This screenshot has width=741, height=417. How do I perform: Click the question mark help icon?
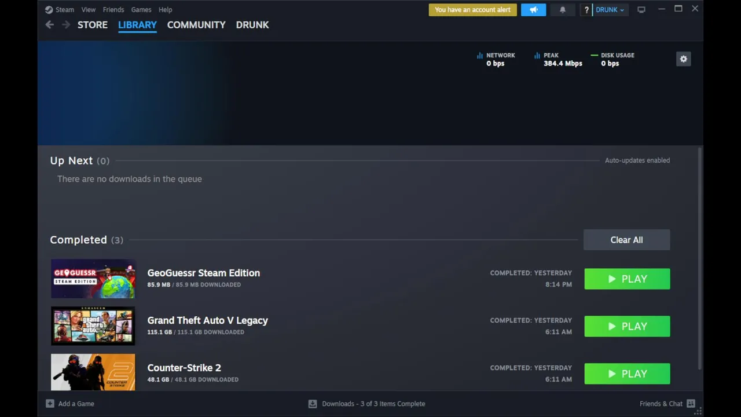tap(586, 10)
